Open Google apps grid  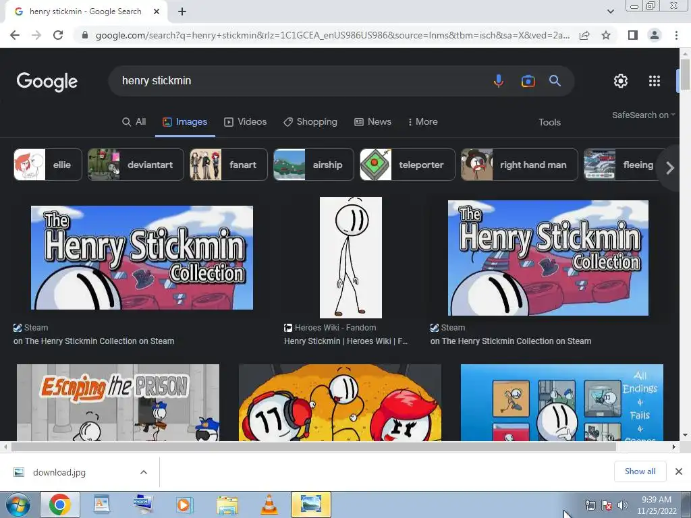click(x=655, y=81)
